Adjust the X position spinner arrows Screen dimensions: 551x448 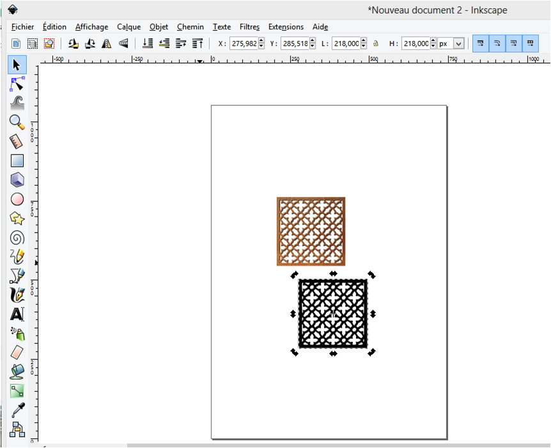click(261, 43)
